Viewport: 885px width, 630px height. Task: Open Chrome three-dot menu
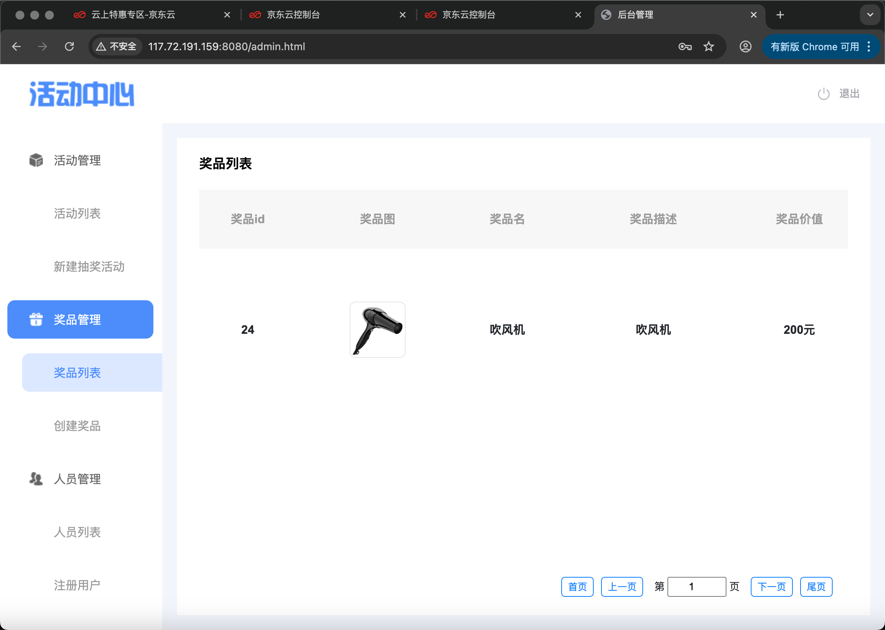(x=869, y=46)
